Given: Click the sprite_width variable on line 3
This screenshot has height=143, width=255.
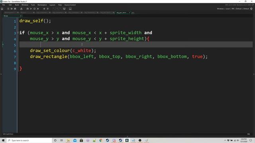Looking at the screenshot, I should coord(126,33).
